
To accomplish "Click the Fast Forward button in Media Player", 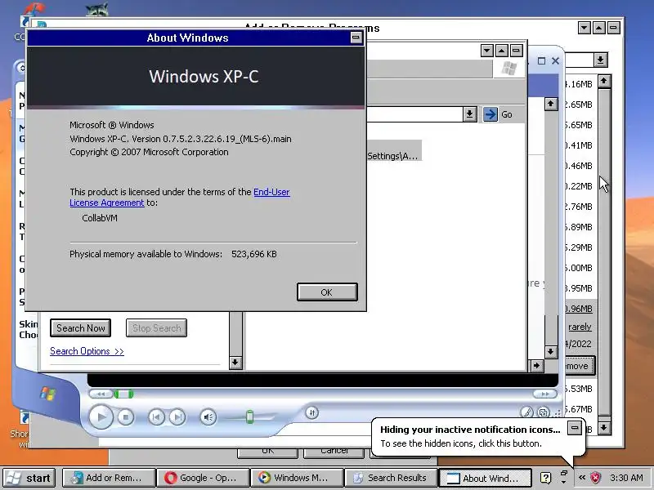I will 544,394.
